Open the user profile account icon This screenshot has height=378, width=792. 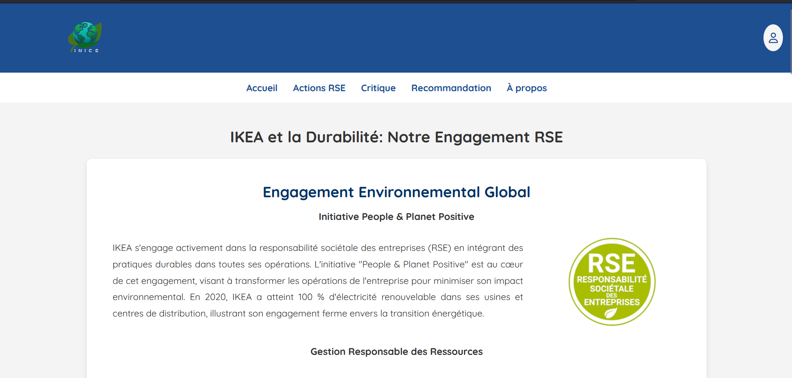[x=773, y=38]
